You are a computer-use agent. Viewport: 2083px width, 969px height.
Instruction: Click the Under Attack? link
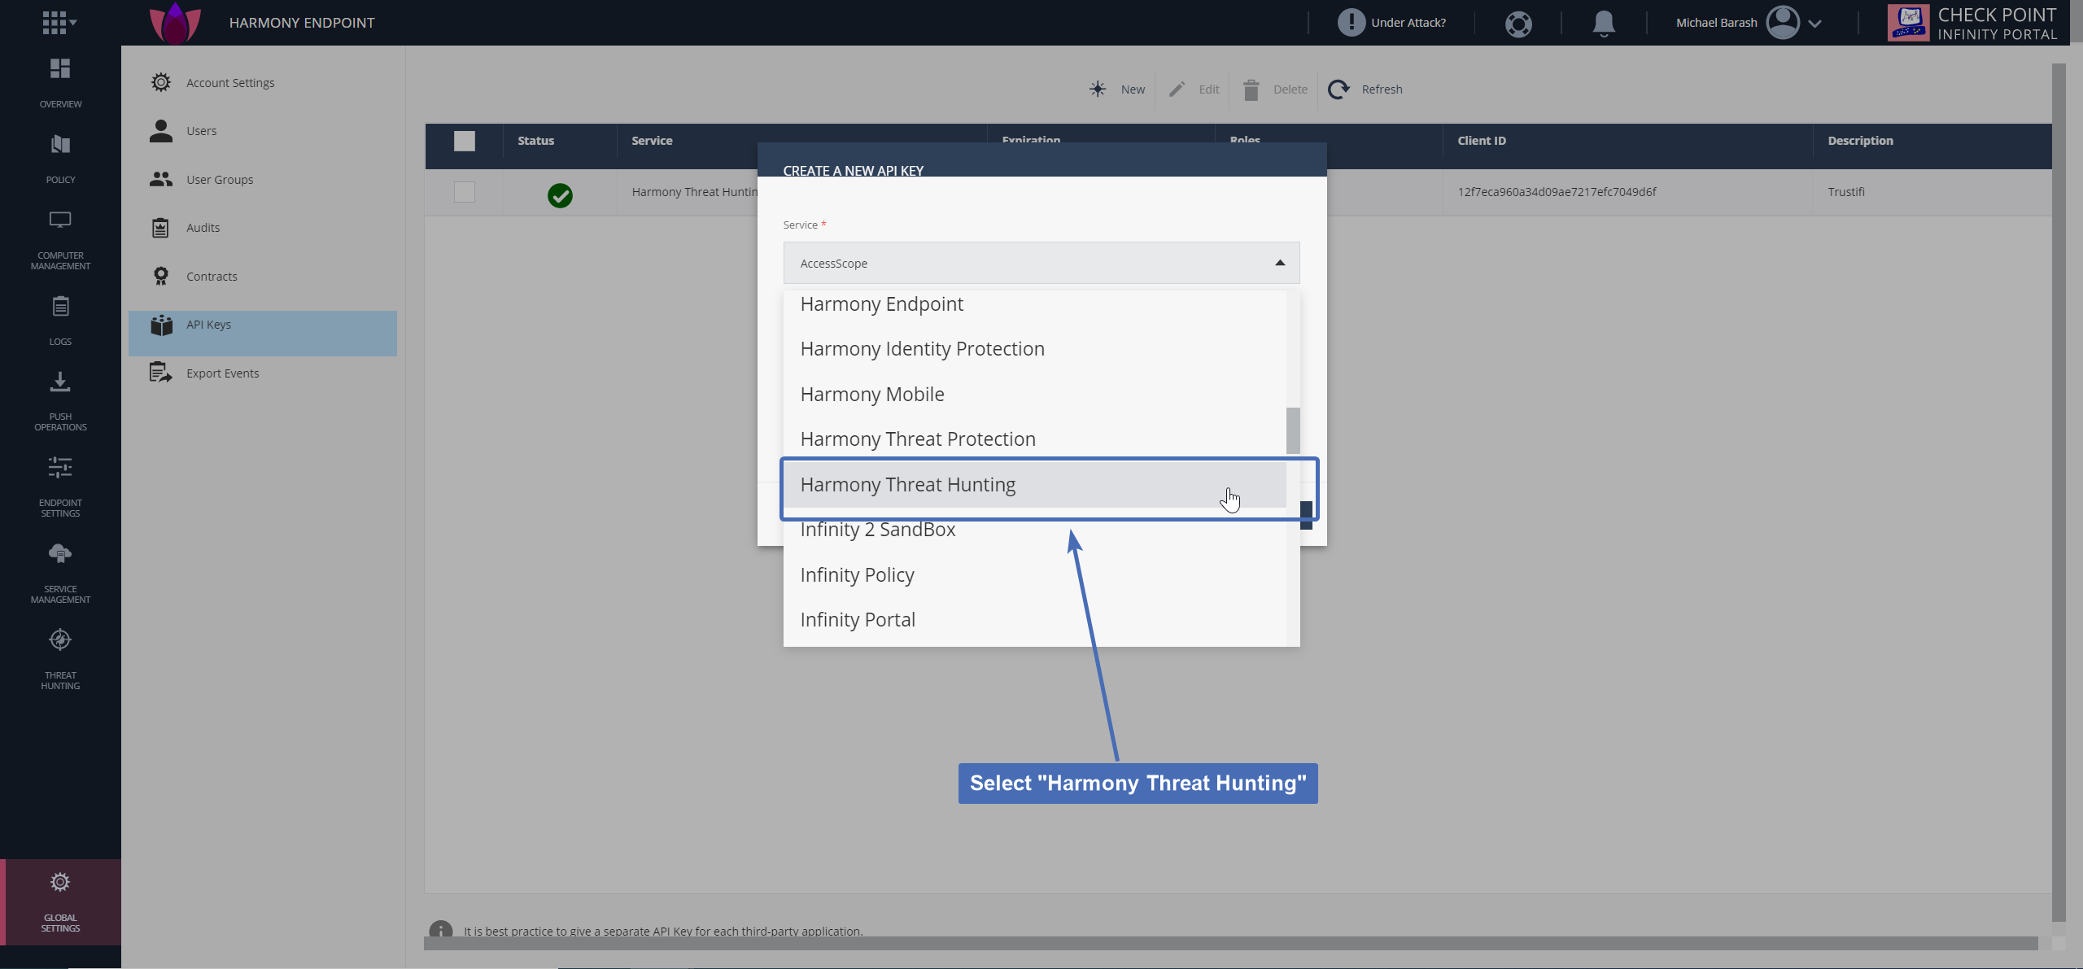tap(1408, 23)
